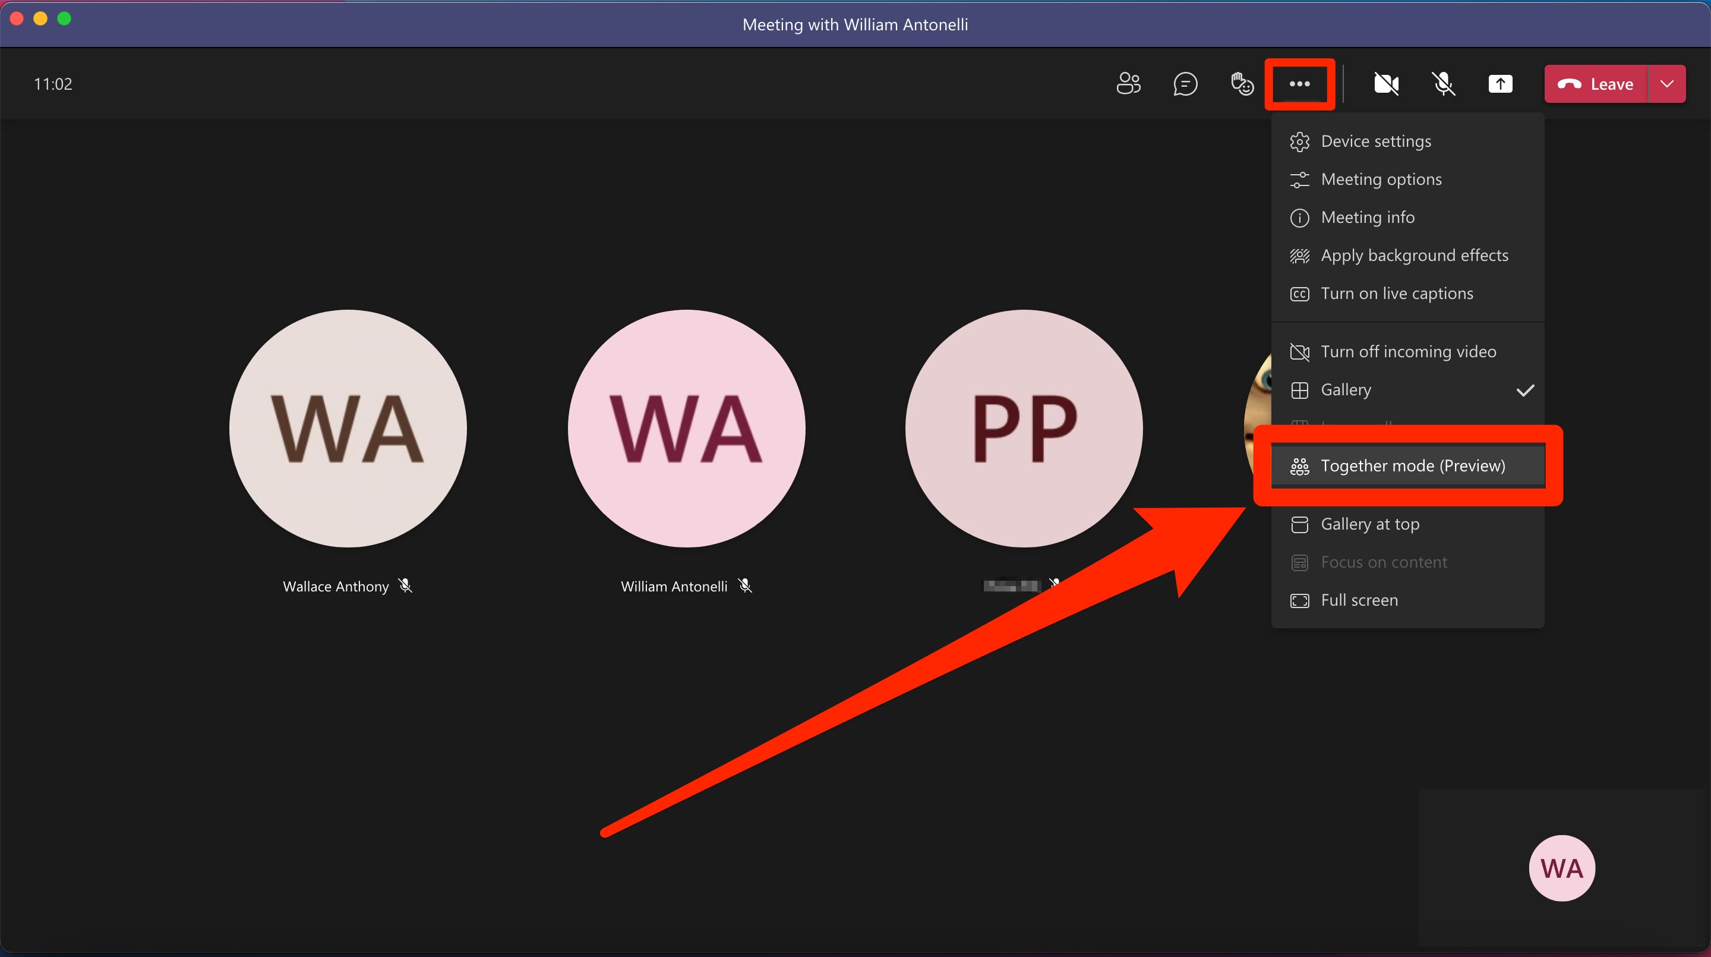
Task: Click Apply background effects option
Action: 1414,255
